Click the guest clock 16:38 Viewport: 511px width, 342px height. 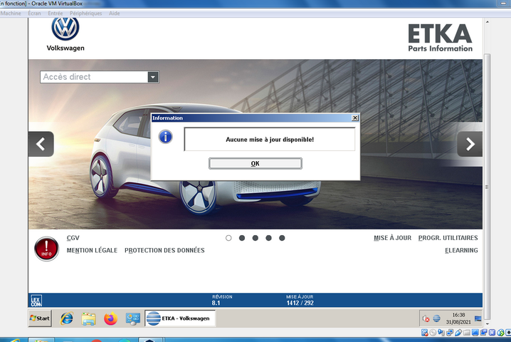pyautogui.click(x=458, y=315)
